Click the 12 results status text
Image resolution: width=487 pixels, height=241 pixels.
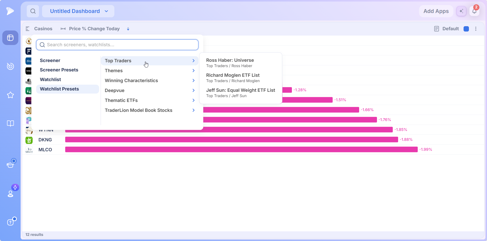(34, 235)
